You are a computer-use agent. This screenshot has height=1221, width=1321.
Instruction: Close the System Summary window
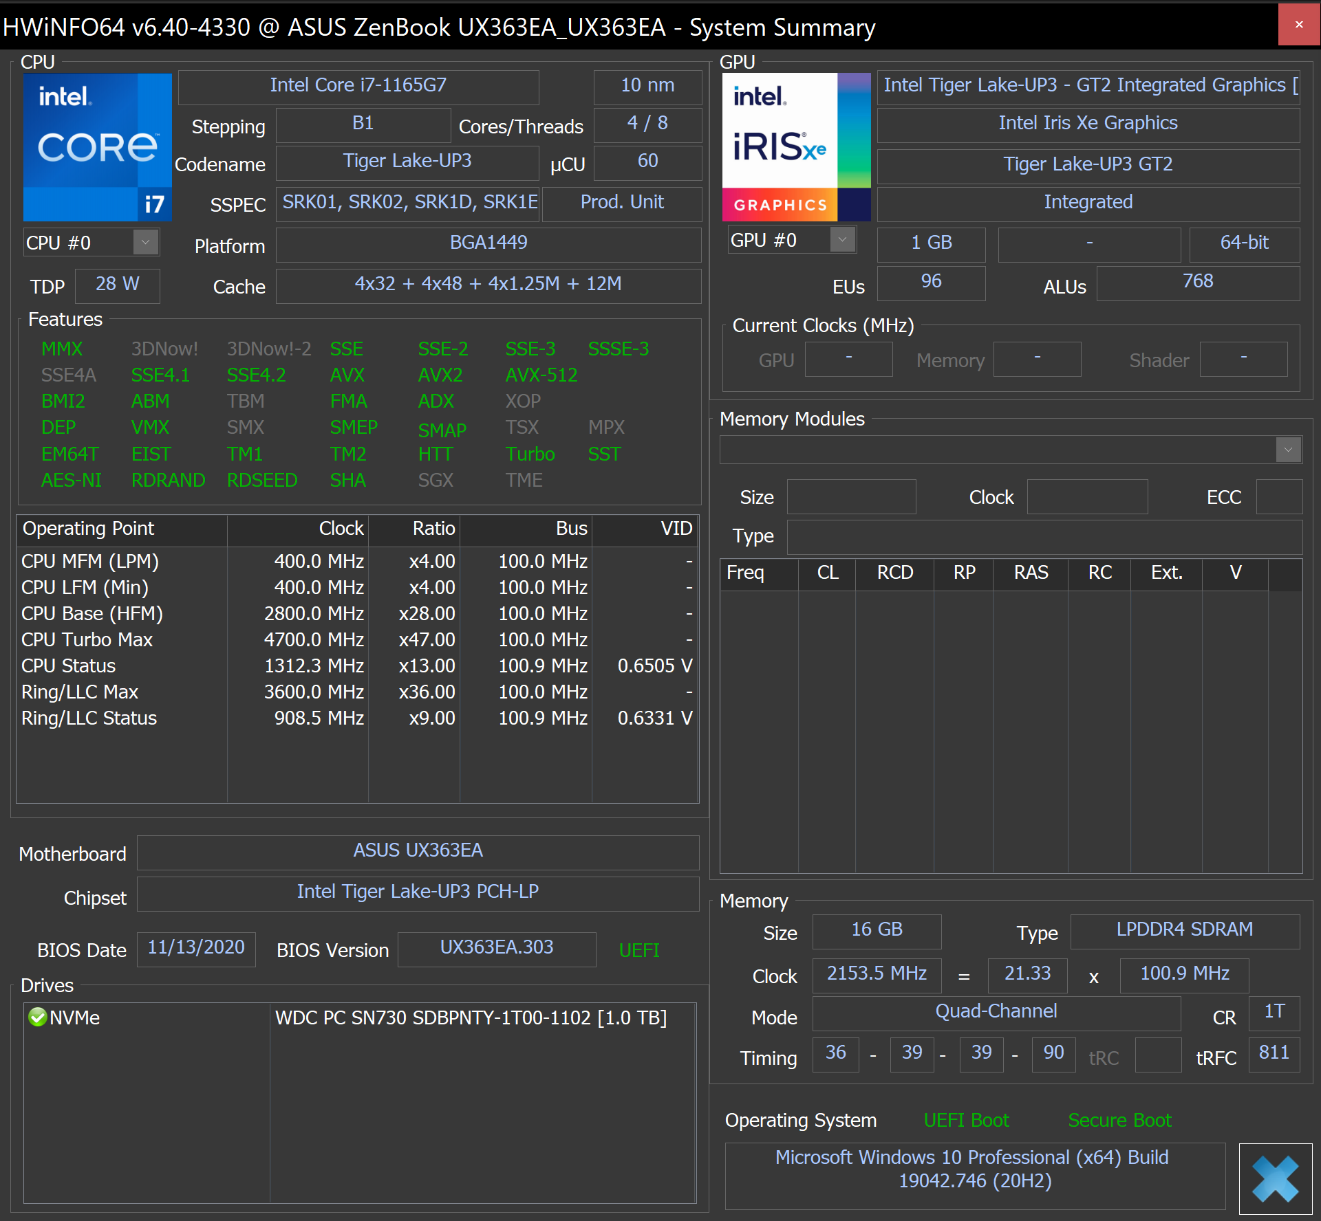(1299, 25)
